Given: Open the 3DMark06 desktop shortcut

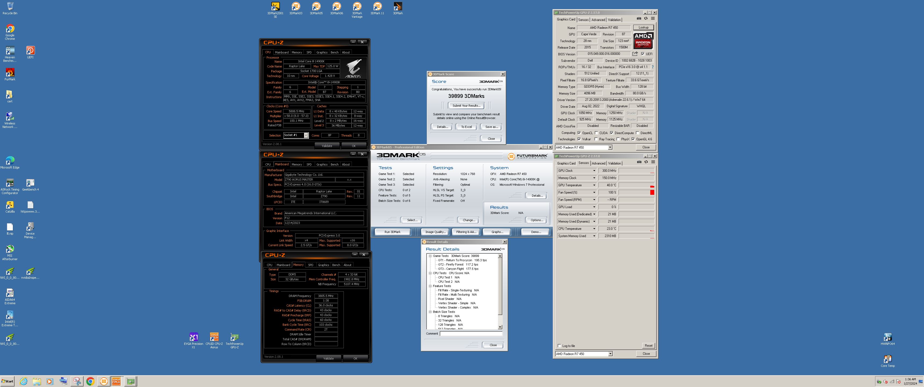Looking at the screenshot, I should point(337,8).
